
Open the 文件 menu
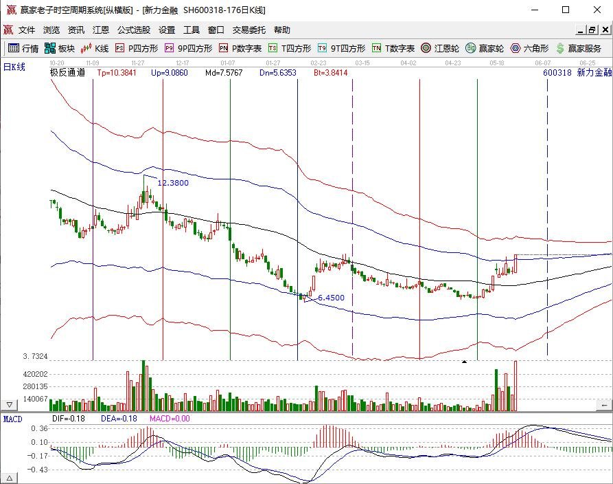27,30
